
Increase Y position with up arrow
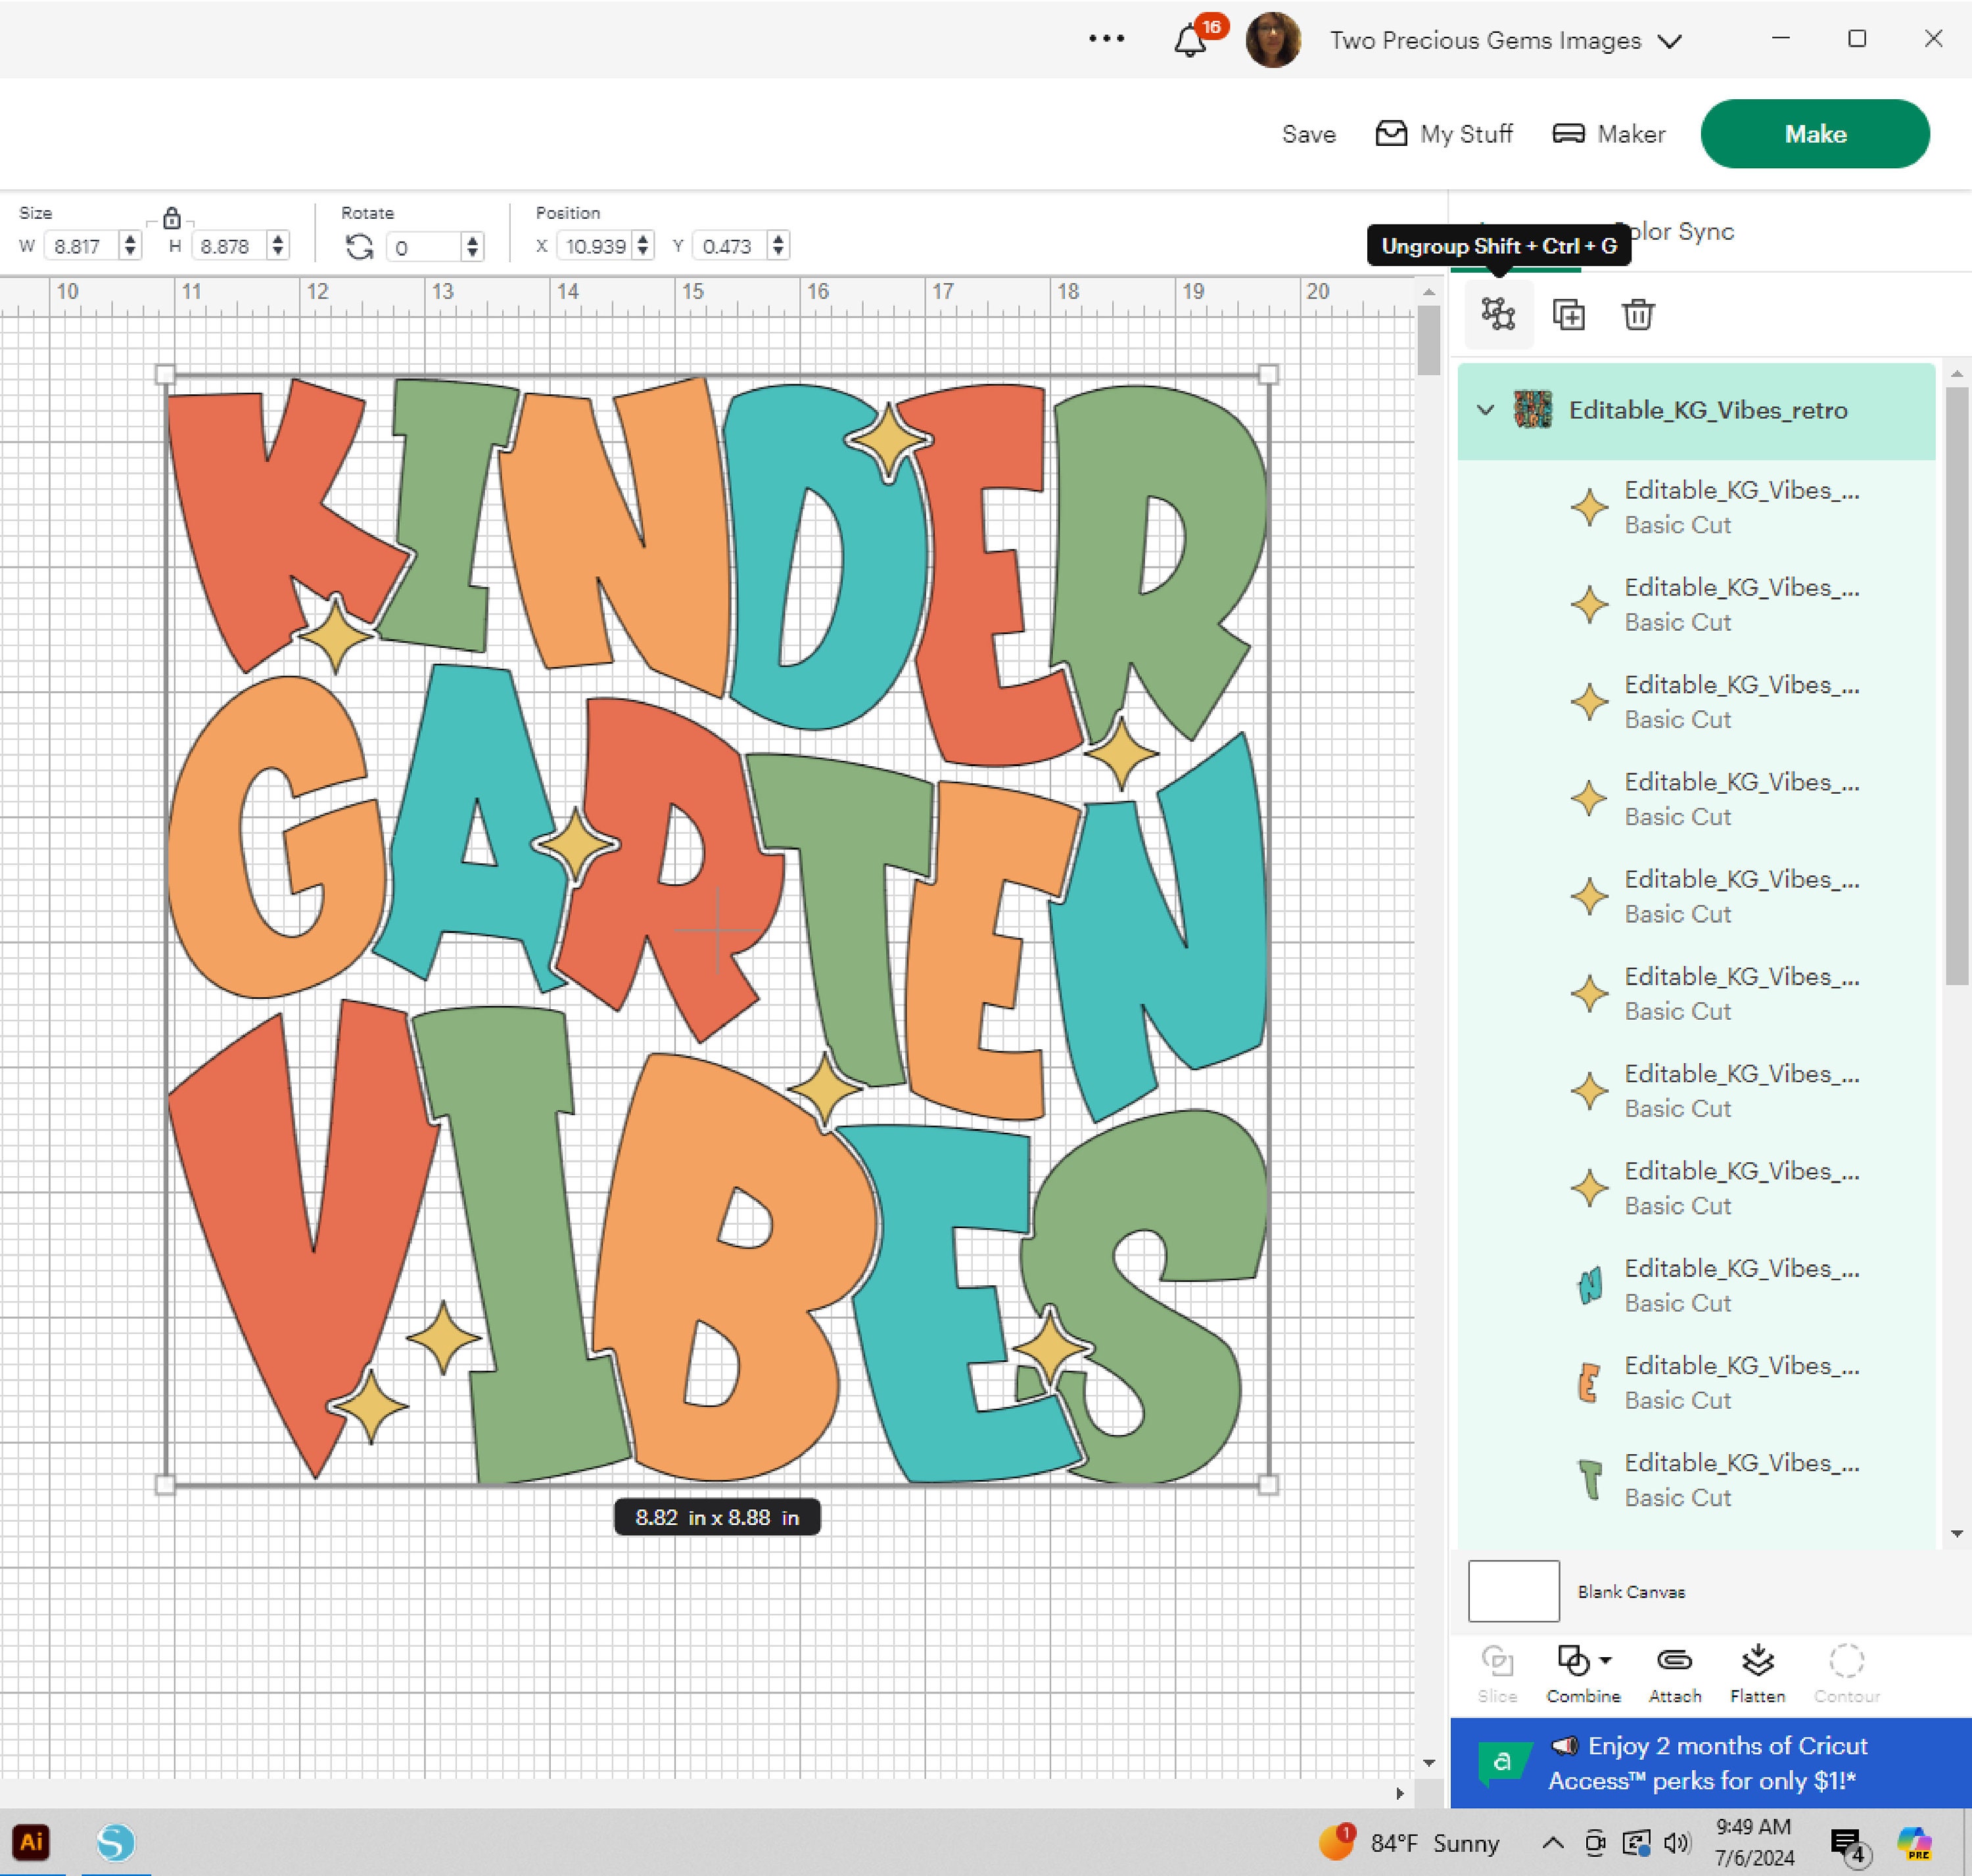point(778,239)
